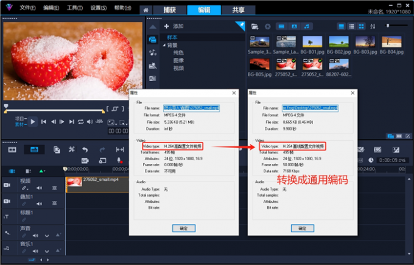Image resolution: width=414 pixels, height=265 pixels.
Task: Click File name field in right 属性 dialog
Action: pos(310,108)
